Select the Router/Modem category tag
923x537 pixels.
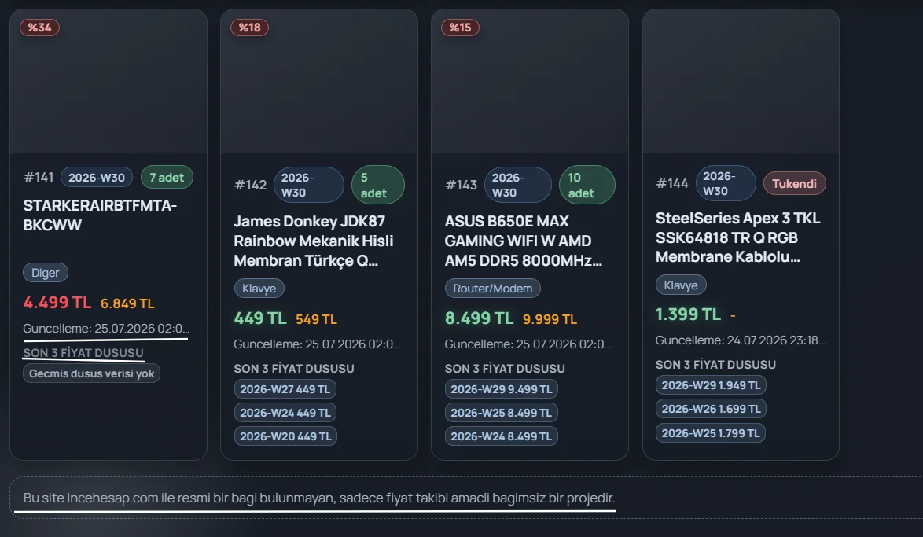coord(492,288)
